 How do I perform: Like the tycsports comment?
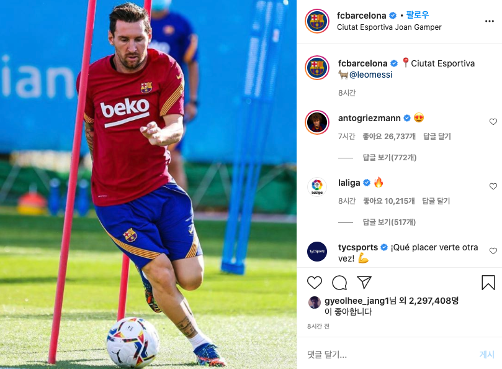point(493,251)
